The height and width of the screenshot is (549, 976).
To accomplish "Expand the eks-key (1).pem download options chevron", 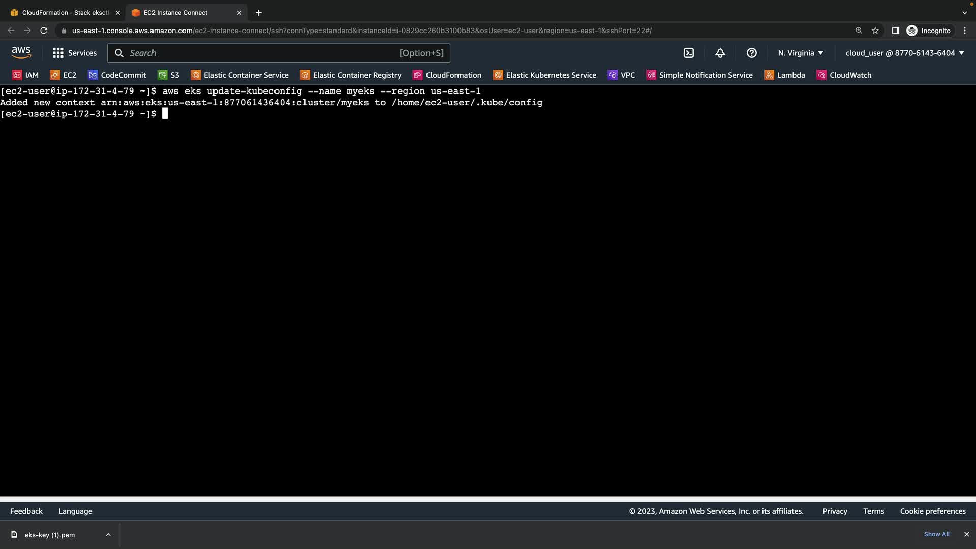I will [108, 535].
